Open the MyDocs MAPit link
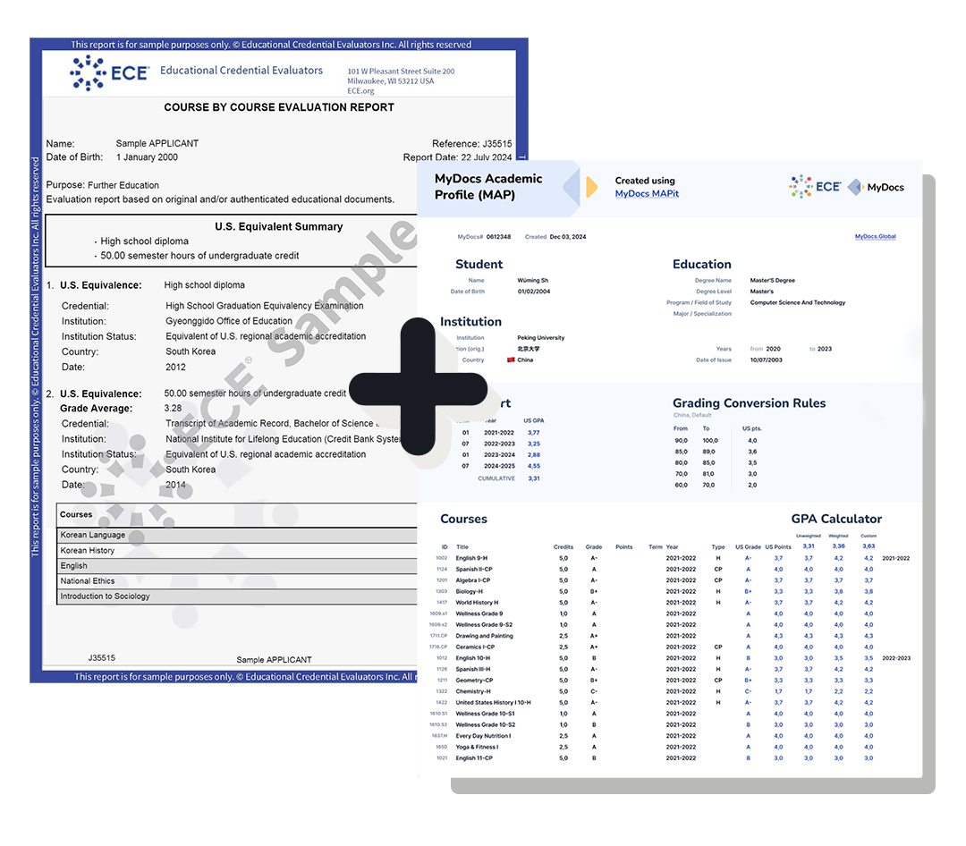The width and height of the screenshot is (966, 846). (x=648, y=193)
